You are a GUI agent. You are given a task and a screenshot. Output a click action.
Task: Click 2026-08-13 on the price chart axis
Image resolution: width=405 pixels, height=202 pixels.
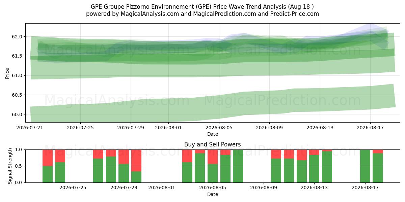tap(320, 128)
